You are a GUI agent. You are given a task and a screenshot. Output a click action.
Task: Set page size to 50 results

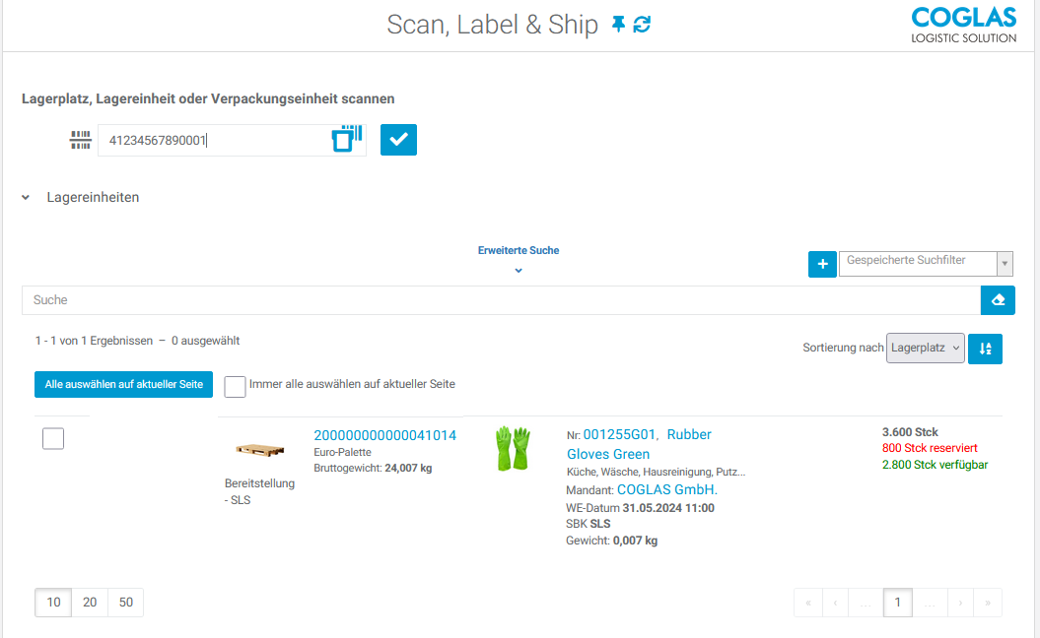coord(125,603)
